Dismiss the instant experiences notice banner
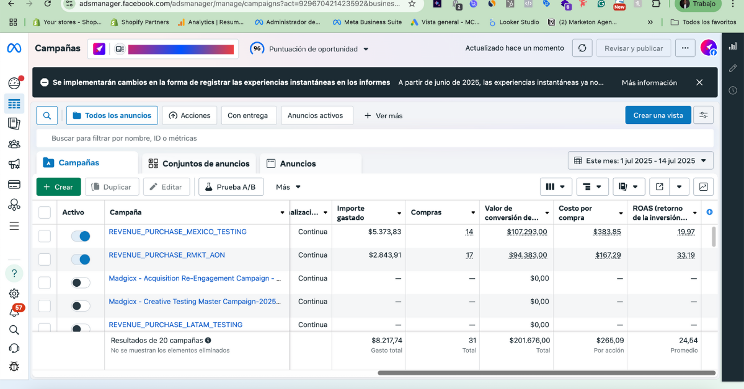This screenshot has width=744, height=389. click(x=699, y=82)
